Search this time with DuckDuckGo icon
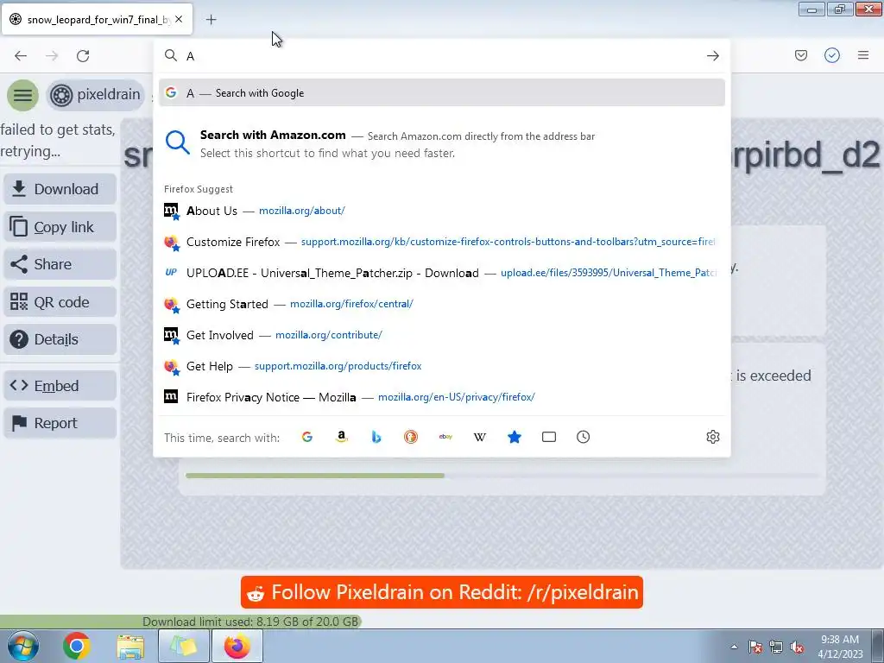884x663 pixels. pyautogui.click(x=411, y=437)
